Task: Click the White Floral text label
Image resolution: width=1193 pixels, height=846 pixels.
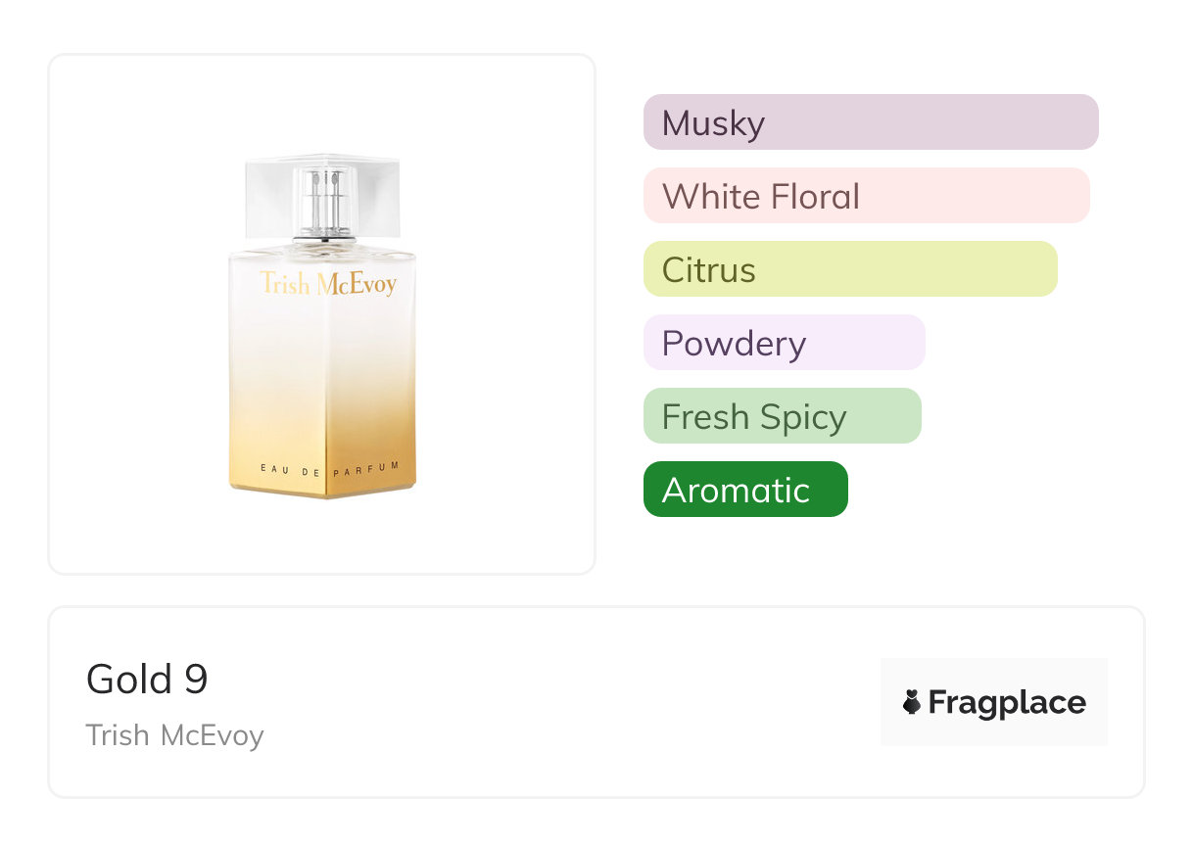Action: point(761,197)
